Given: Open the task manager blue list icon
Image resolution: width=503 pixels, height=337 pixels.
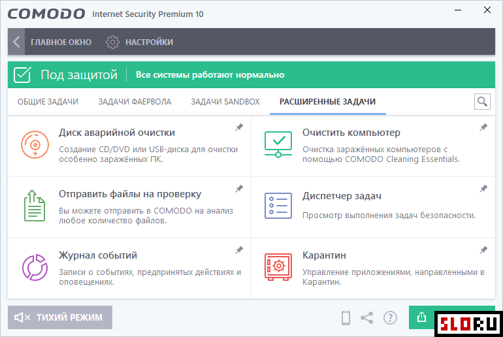Looking at the screenshot, I should tap(278, 206).
